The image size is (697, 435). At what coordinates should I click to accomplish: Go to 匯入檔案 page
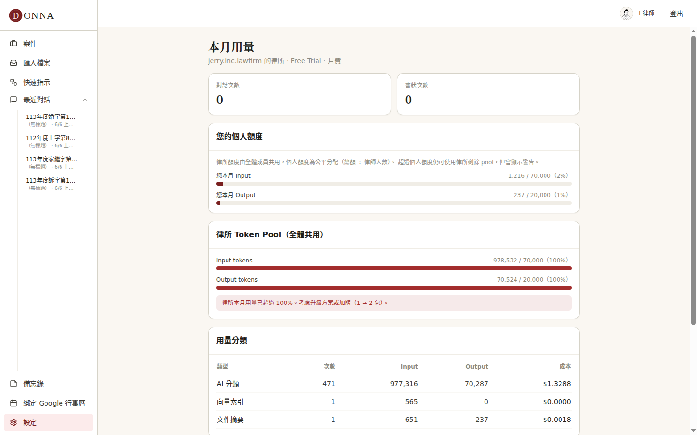coord(48,63)
